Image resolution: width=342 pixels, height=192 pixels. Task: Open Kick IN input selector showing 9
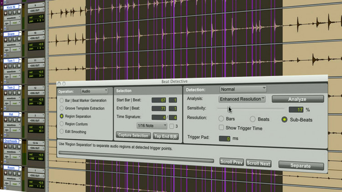pos(36,5)
